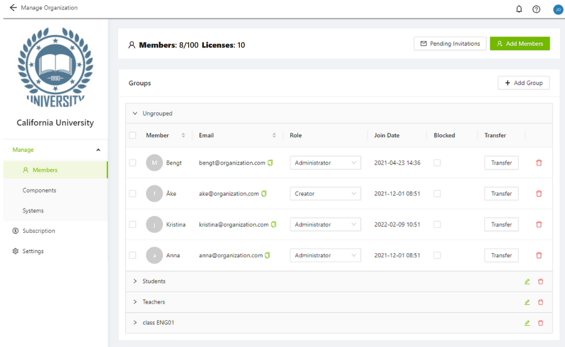This screenshot has width=565, height=347.
Task: Check the select-all checkbox in table header
Action: coord(133,135)
